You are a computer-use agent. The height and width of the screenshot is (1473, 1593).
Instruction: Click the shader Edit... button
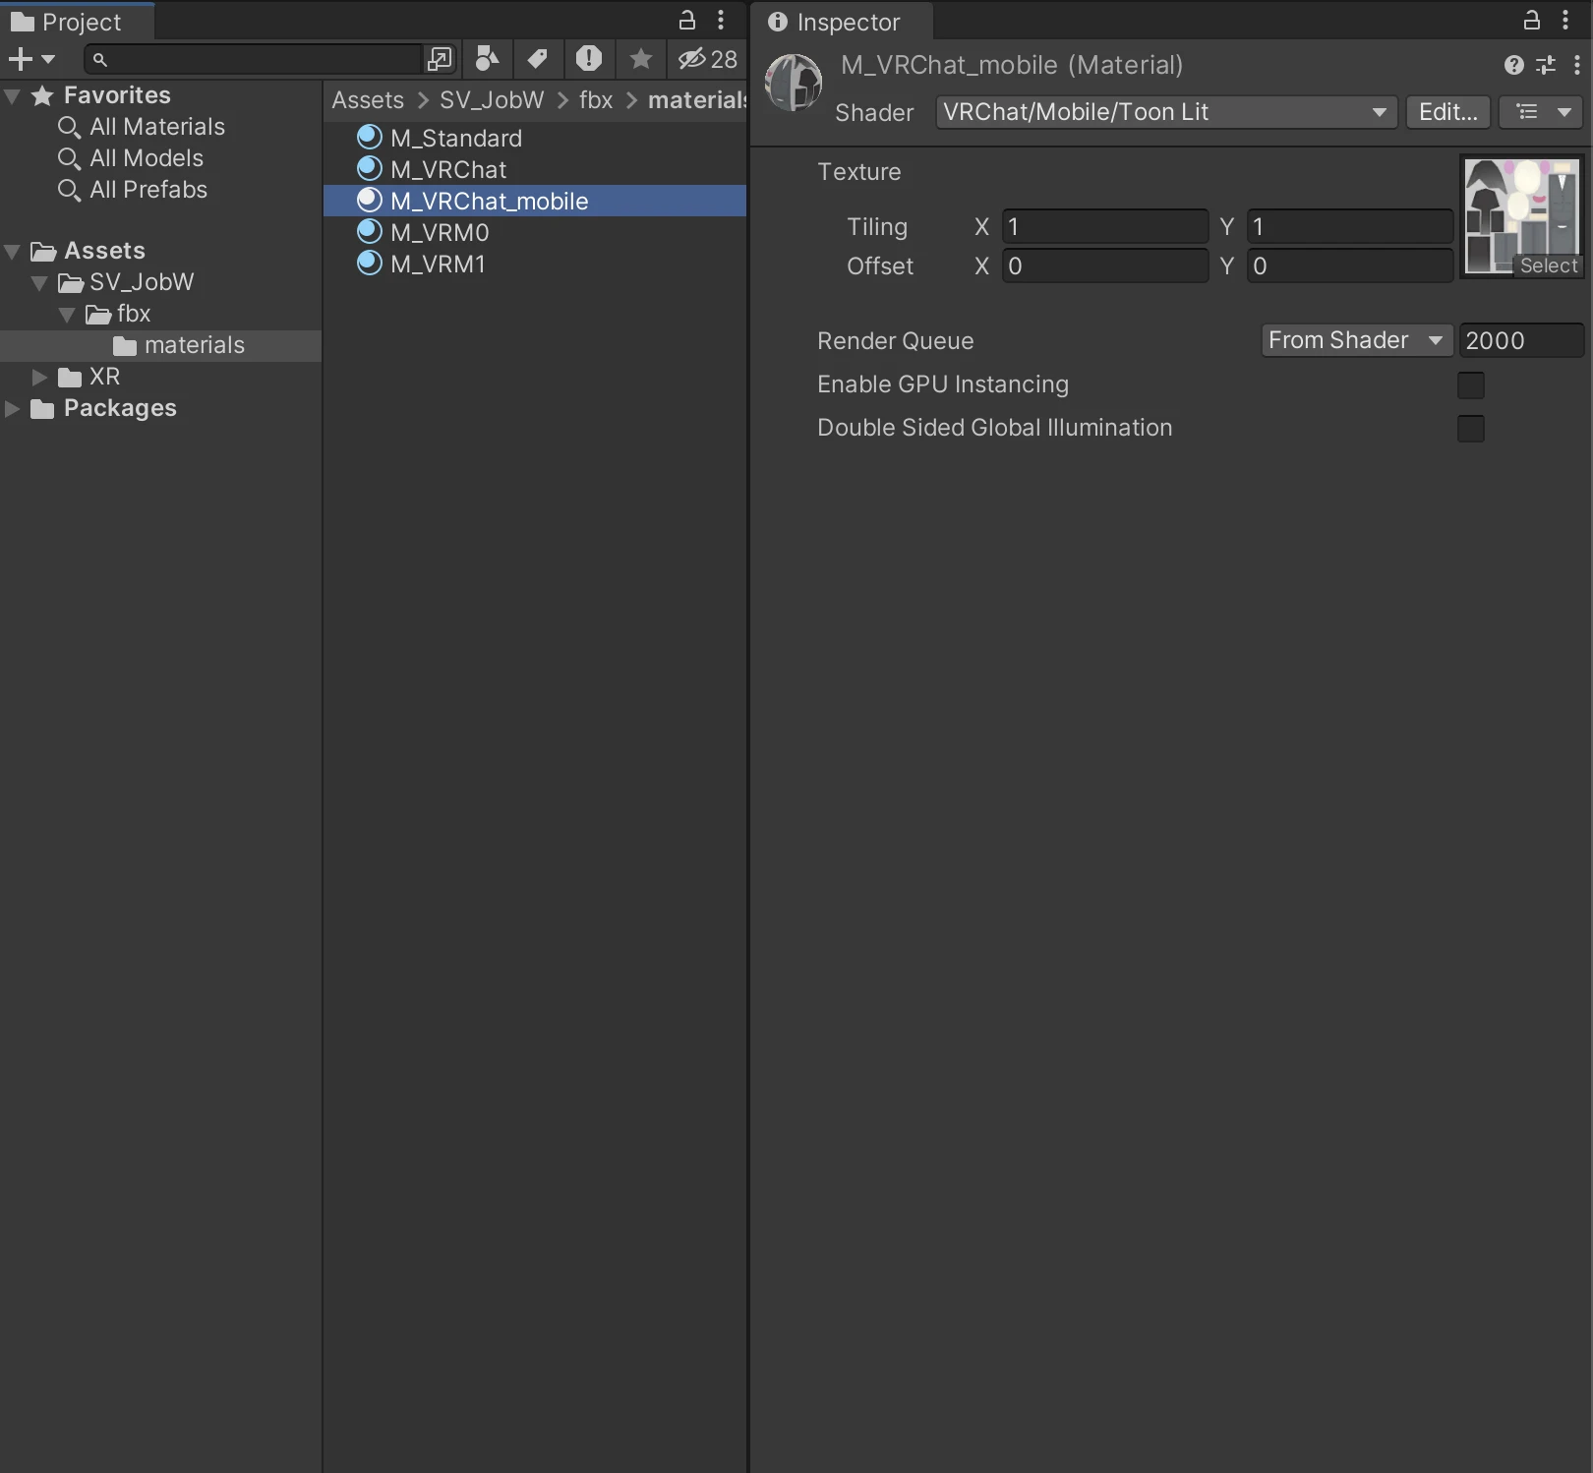[x=1447, y=112]
